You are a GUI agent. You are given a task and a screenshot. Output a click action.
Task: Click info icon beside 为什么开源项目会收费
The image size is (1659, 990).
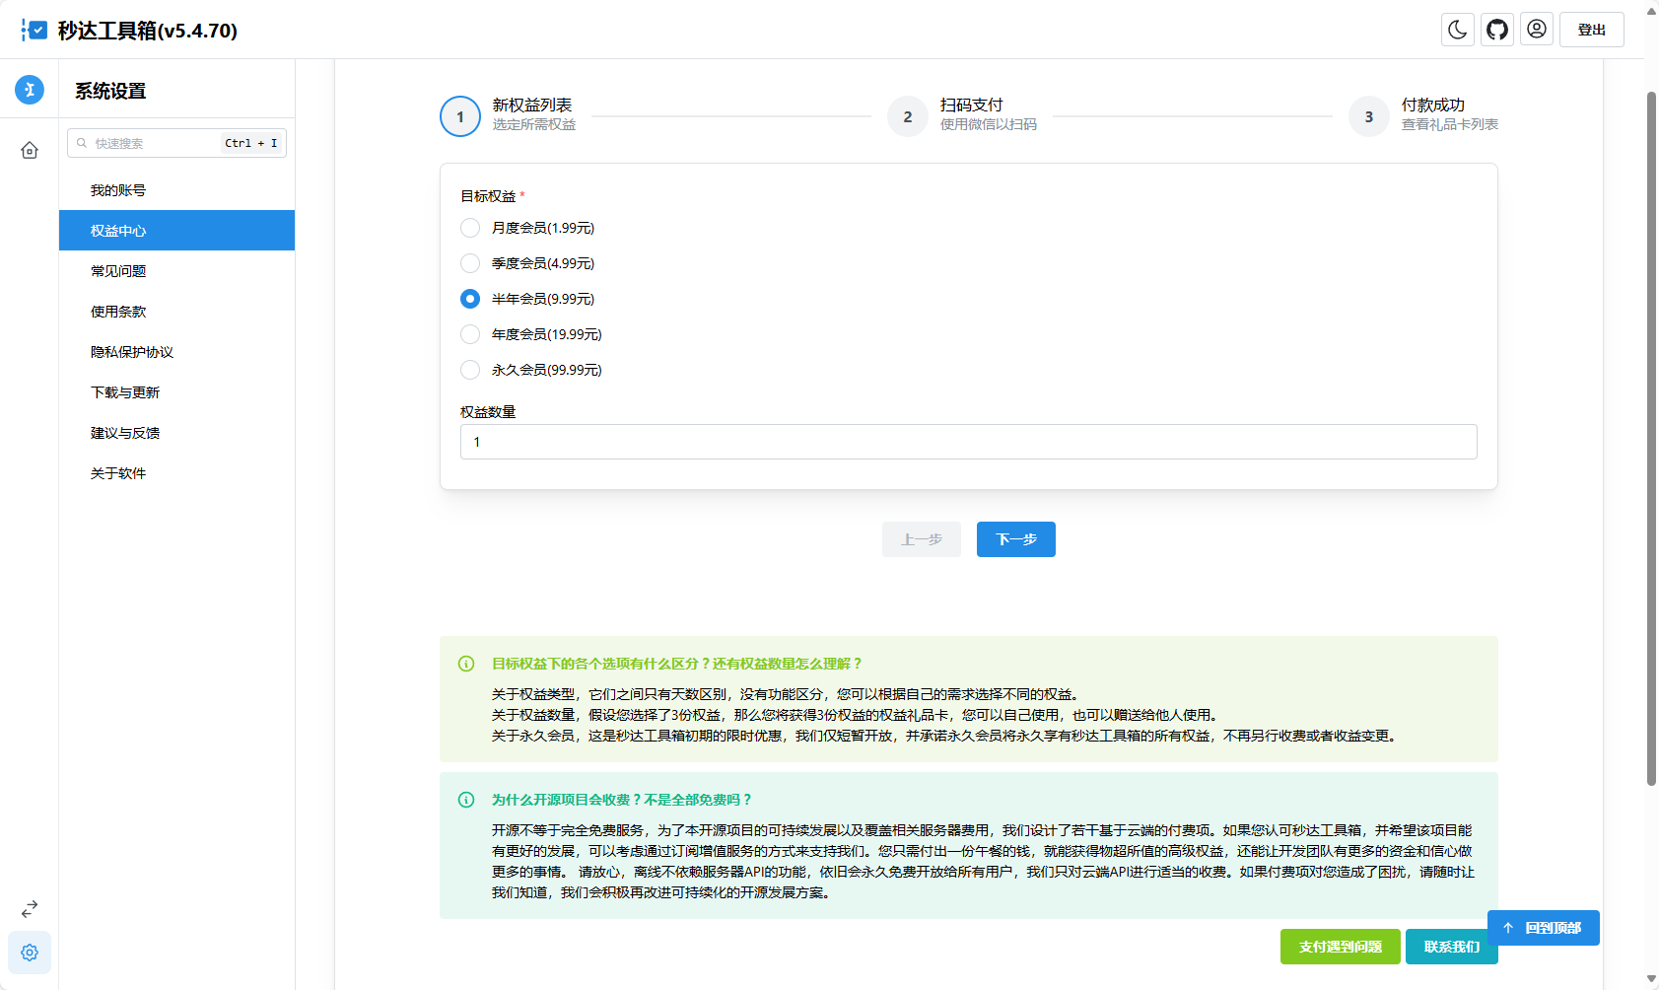coord(466,800)
